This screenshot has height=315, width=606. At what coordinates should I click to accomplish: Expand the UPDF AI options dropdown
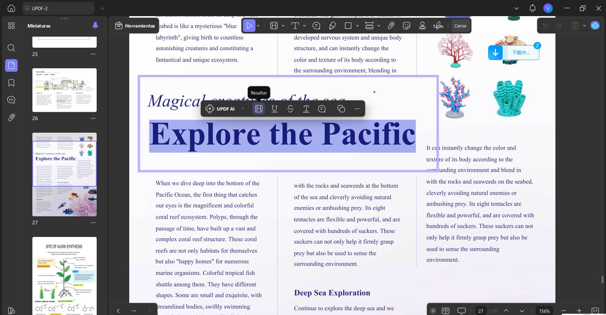243,109
